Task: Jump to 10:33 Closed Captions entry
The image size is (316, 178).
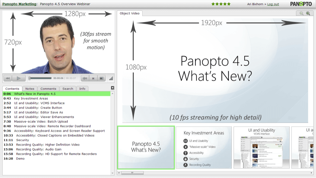Action: pos(56,136)
